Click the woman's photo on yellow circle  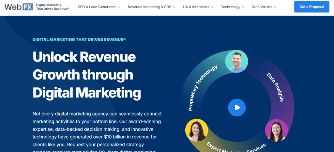tap(197, 130)
